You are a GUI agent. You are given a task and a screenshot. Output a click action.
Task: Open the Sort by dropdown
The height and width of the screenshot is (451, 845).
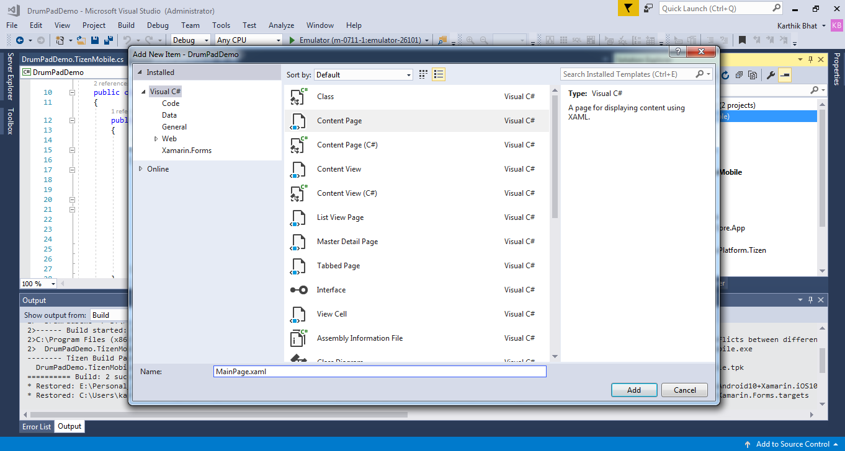pyautogui.click(x=364, y=75)
